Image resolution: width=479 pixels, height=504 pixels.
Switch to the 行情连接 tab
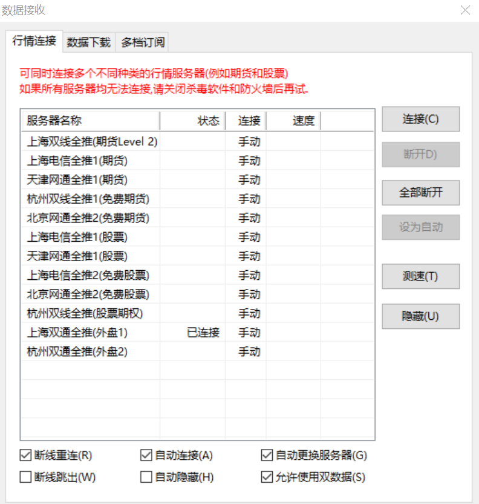coord(34,41)
